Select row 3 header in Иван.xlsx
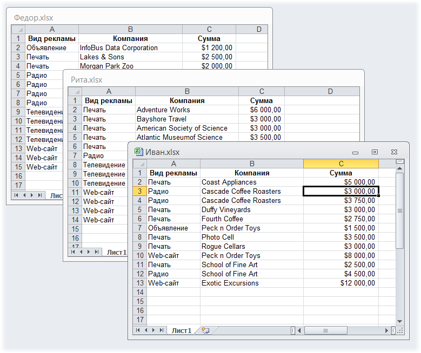This screenshot has width=421, height=353. click(139, 191)
